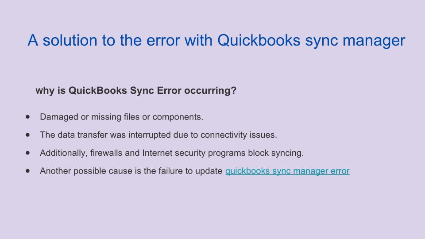This screenshot has height=239, width=425.
Task: Click the bullet dot before 'Additionally, firewalls'
Action: (29, 153)
